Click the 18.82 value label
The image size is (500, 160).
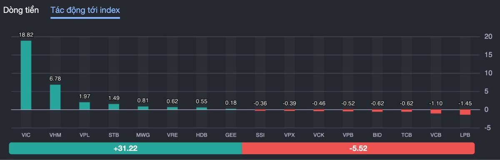tap(26, 35)
